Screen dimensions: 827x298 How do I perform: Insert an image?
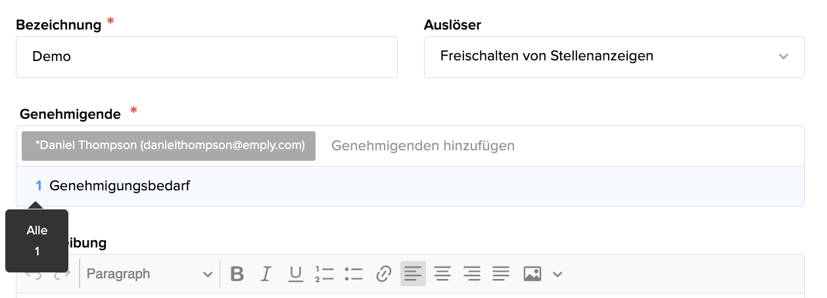click(532, 274)
